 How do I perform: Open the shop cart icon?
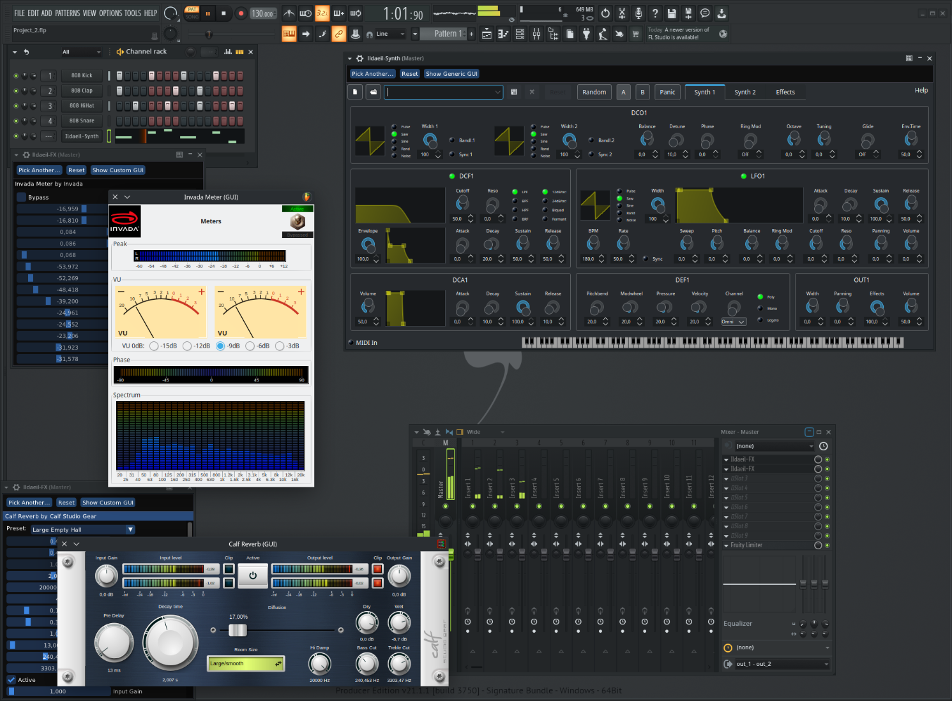click(636, 34)
